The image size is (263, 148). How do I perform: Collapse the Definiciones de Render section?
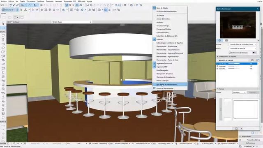tap(218, 57)
